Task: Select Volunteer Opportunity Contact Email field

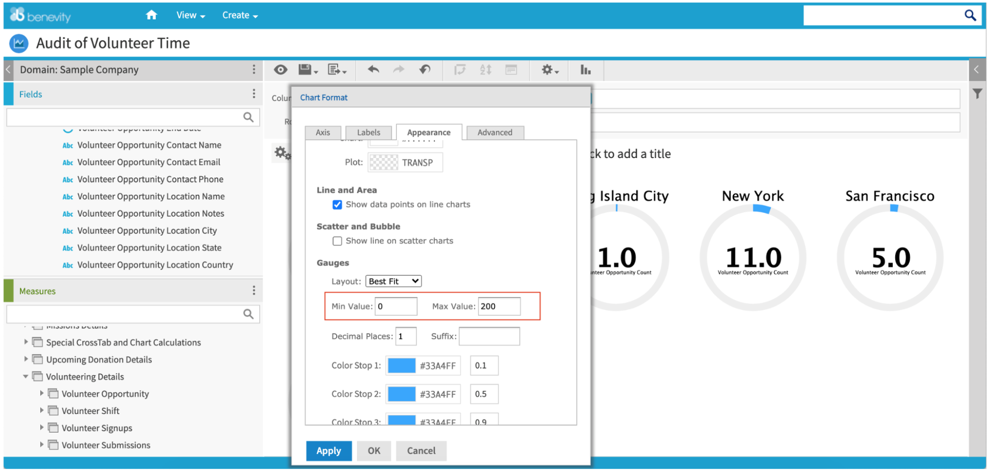Action: coord(148,162)
